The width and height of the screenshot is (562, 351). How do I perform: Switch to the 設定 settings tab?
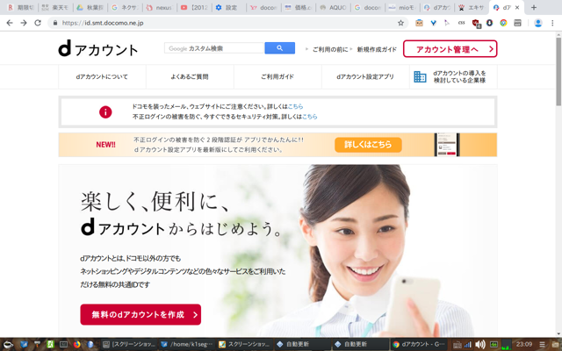tap(229, 7)
